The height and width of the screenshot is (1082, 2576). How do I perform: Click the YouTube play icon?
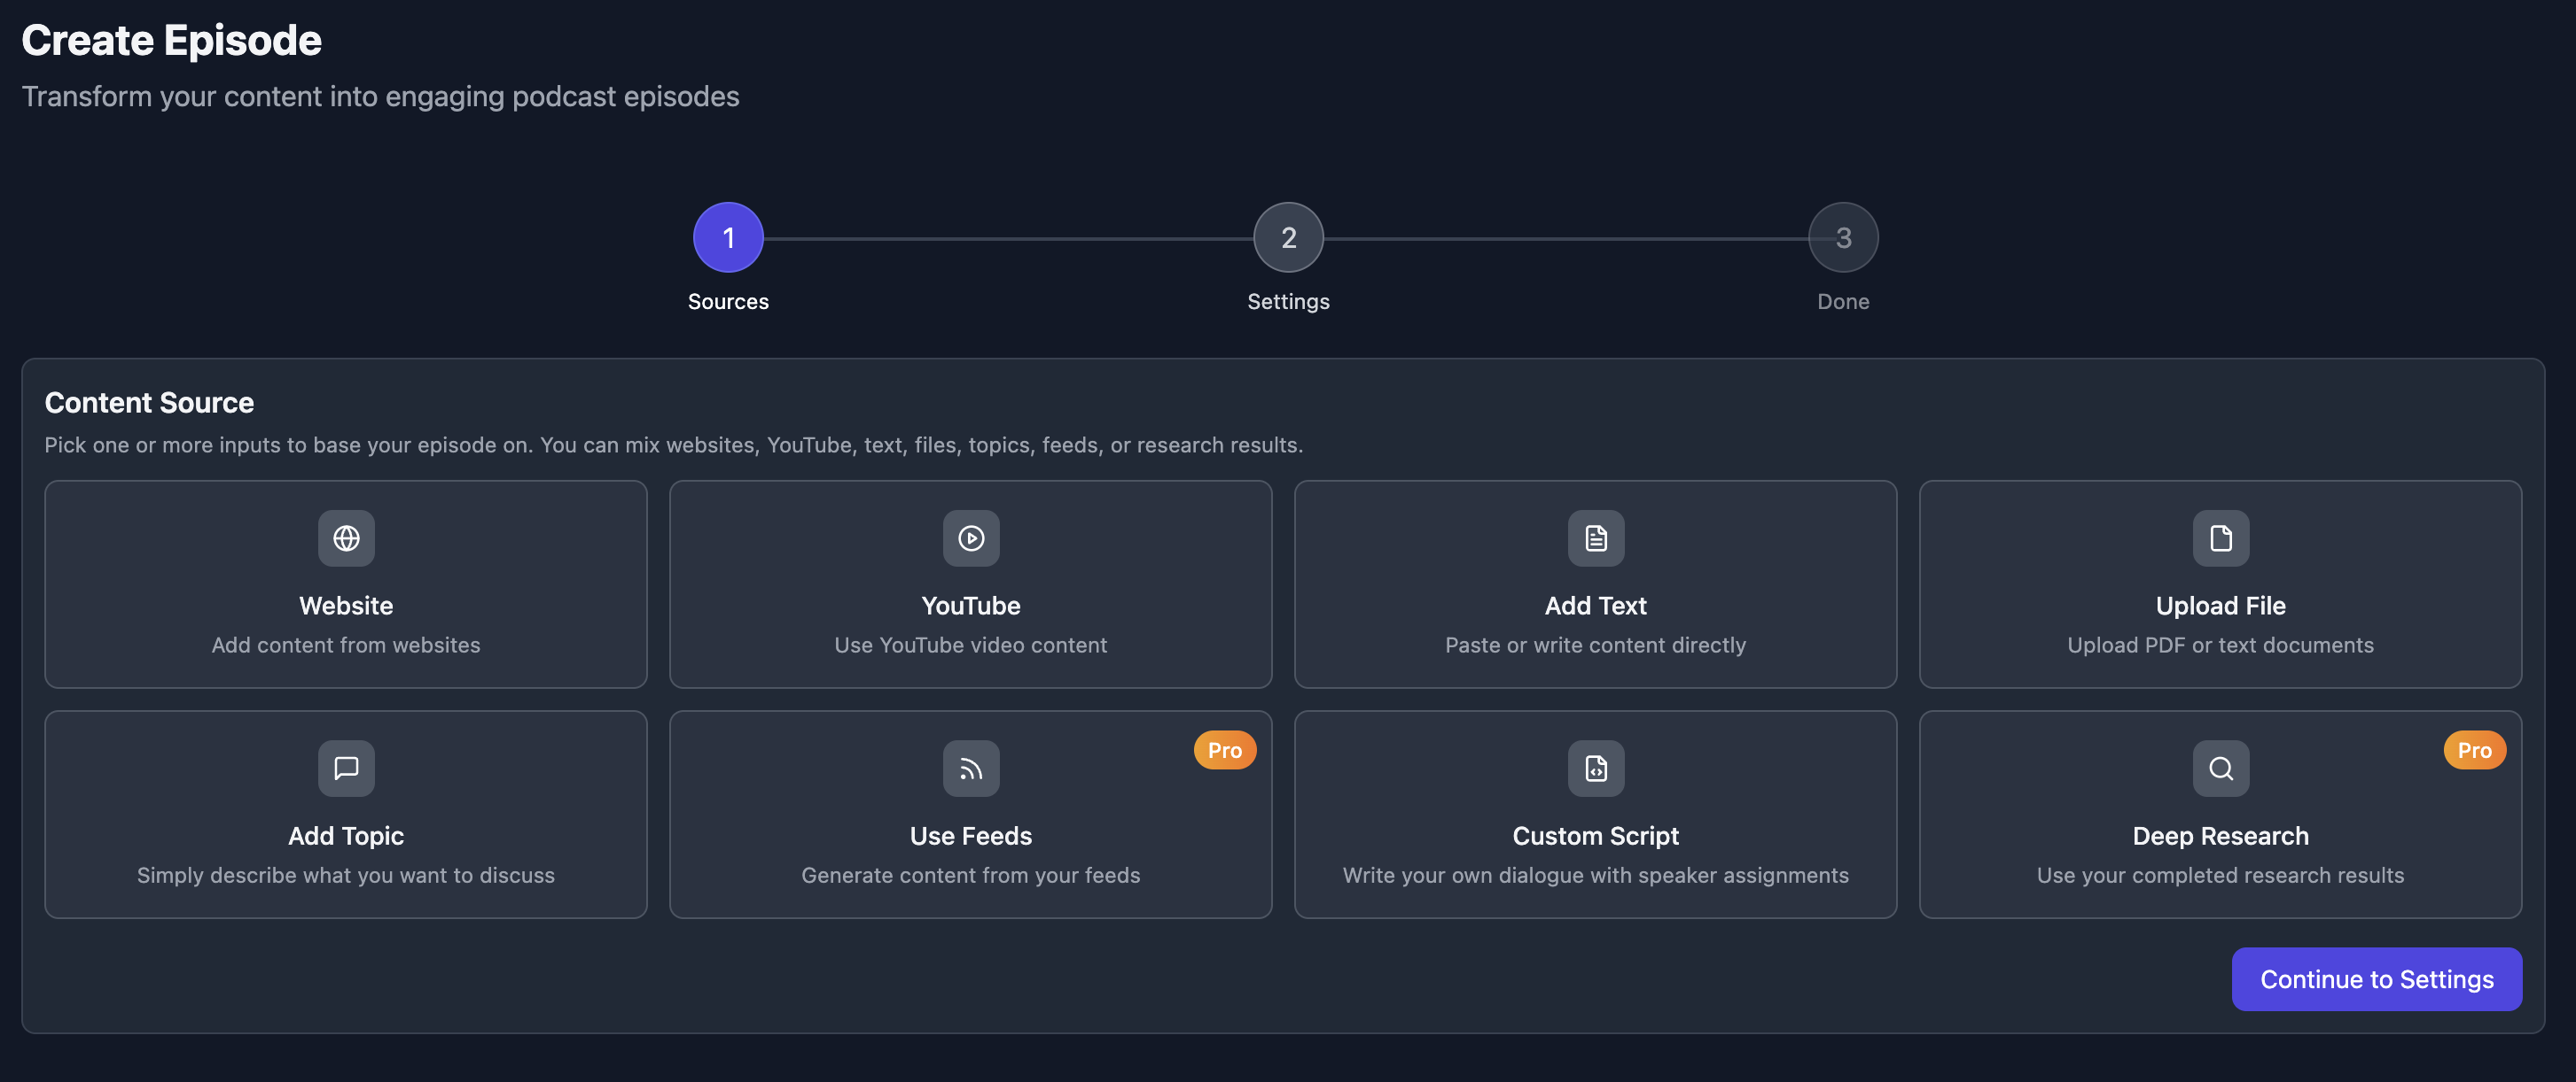pos(970,537)
